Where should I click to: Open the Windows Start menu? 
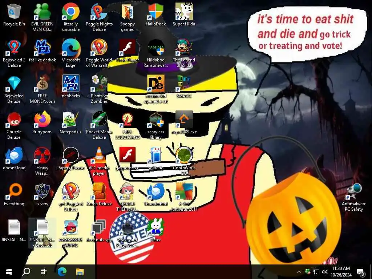coord(9,272)
